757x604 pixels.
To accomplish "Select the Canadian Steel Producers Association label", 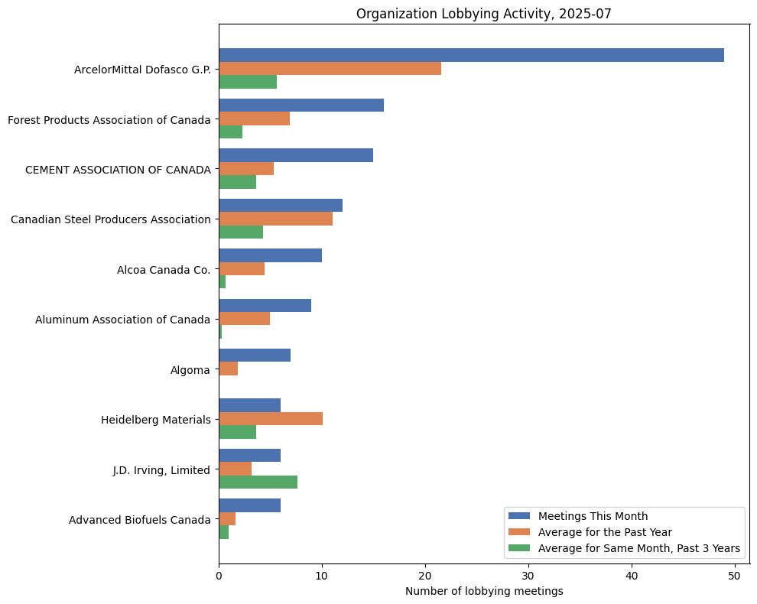I will tap(112, 219).
